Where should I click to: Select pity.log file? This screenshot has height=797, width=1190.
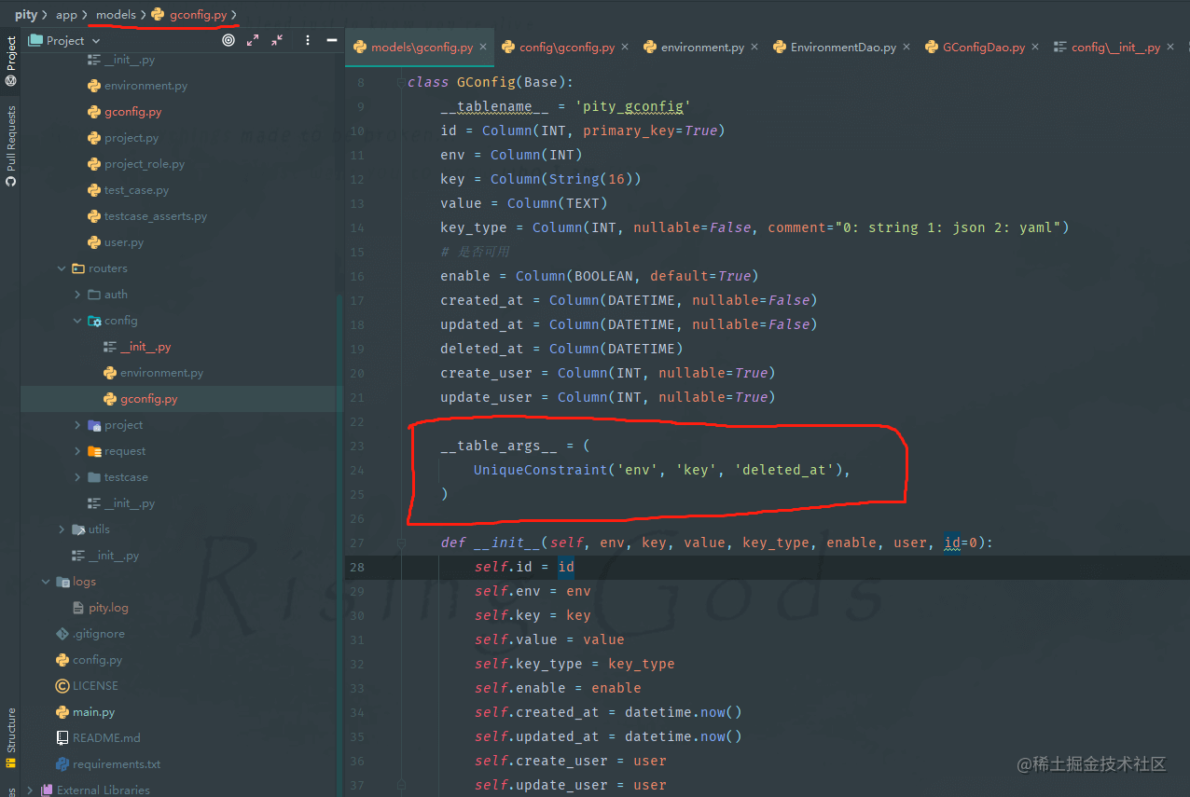click(108, 608)
